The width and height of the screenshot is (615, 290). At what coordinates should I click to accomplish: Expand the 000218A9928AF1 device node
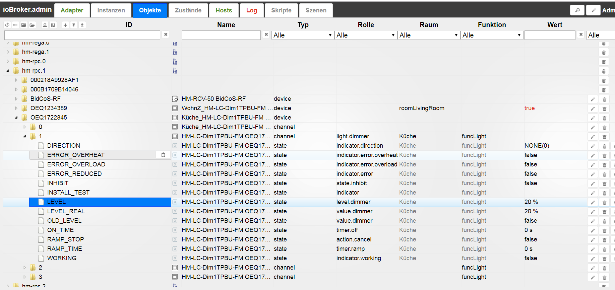(x=16, y=80)
